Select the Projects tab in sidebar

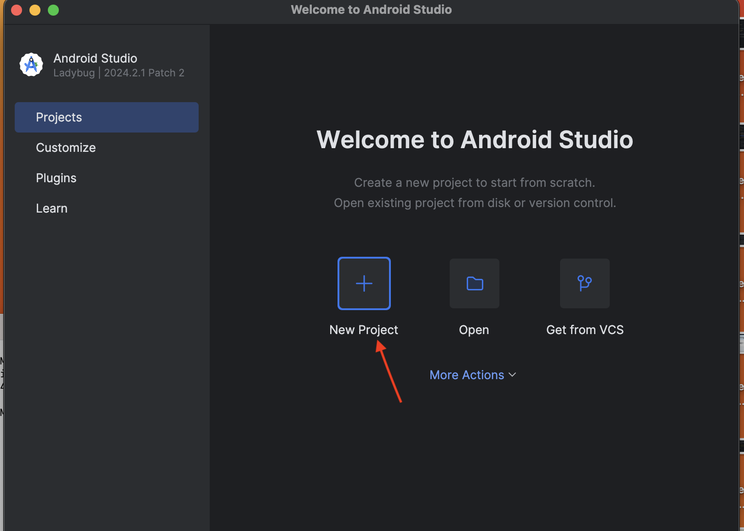pyautogui.click(x=107, y=117)
